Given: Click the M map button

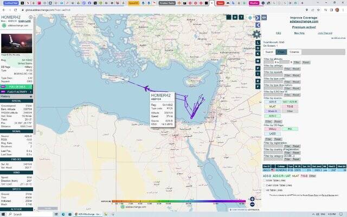Looking at the screenshot, I should pyautogui.click(x=258, y=61).
